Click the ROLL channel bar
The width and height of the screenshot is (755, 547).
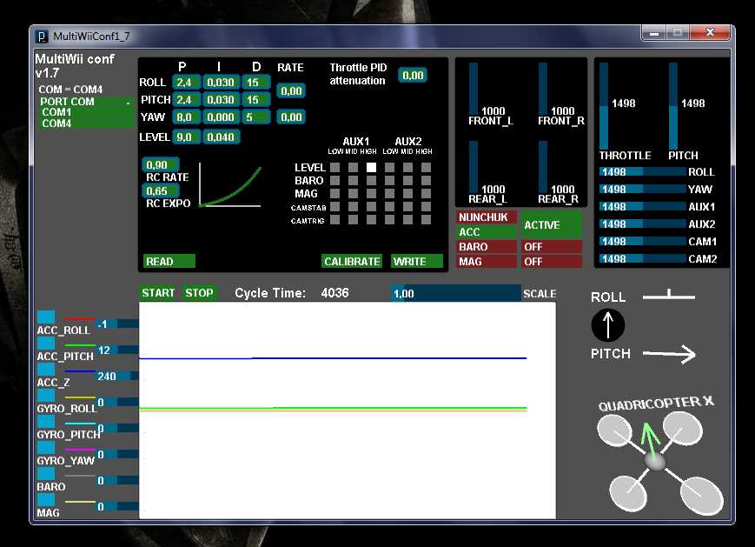pyautogui.click(x=643, y=171)
